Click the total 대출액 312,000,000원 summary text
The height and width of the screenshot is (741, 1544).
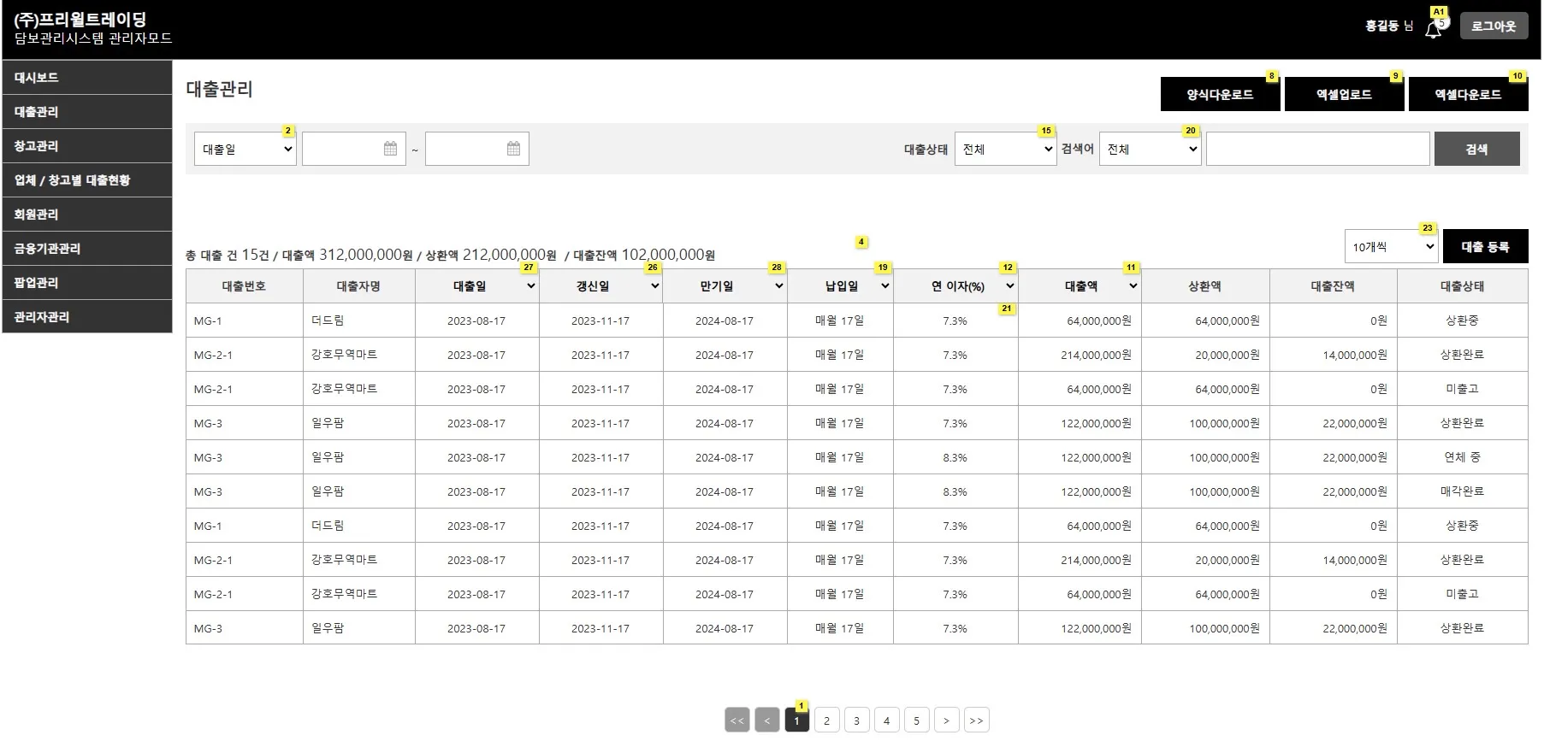pos(347,255)
